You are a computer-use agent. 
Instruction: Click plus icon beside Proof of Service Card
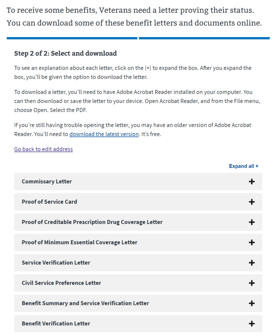[x=252, y=202]
